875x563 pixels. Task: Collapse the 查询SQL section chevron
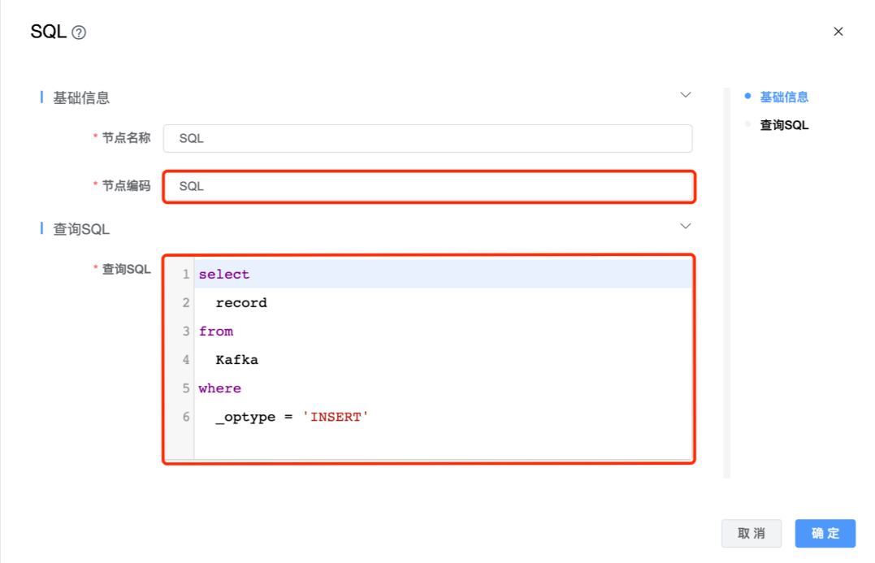tap(686, 226)
